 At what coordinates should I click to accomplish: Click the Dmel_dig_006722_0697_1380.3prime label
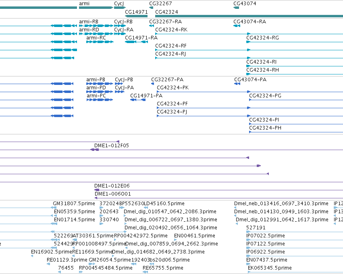(171, 220)
